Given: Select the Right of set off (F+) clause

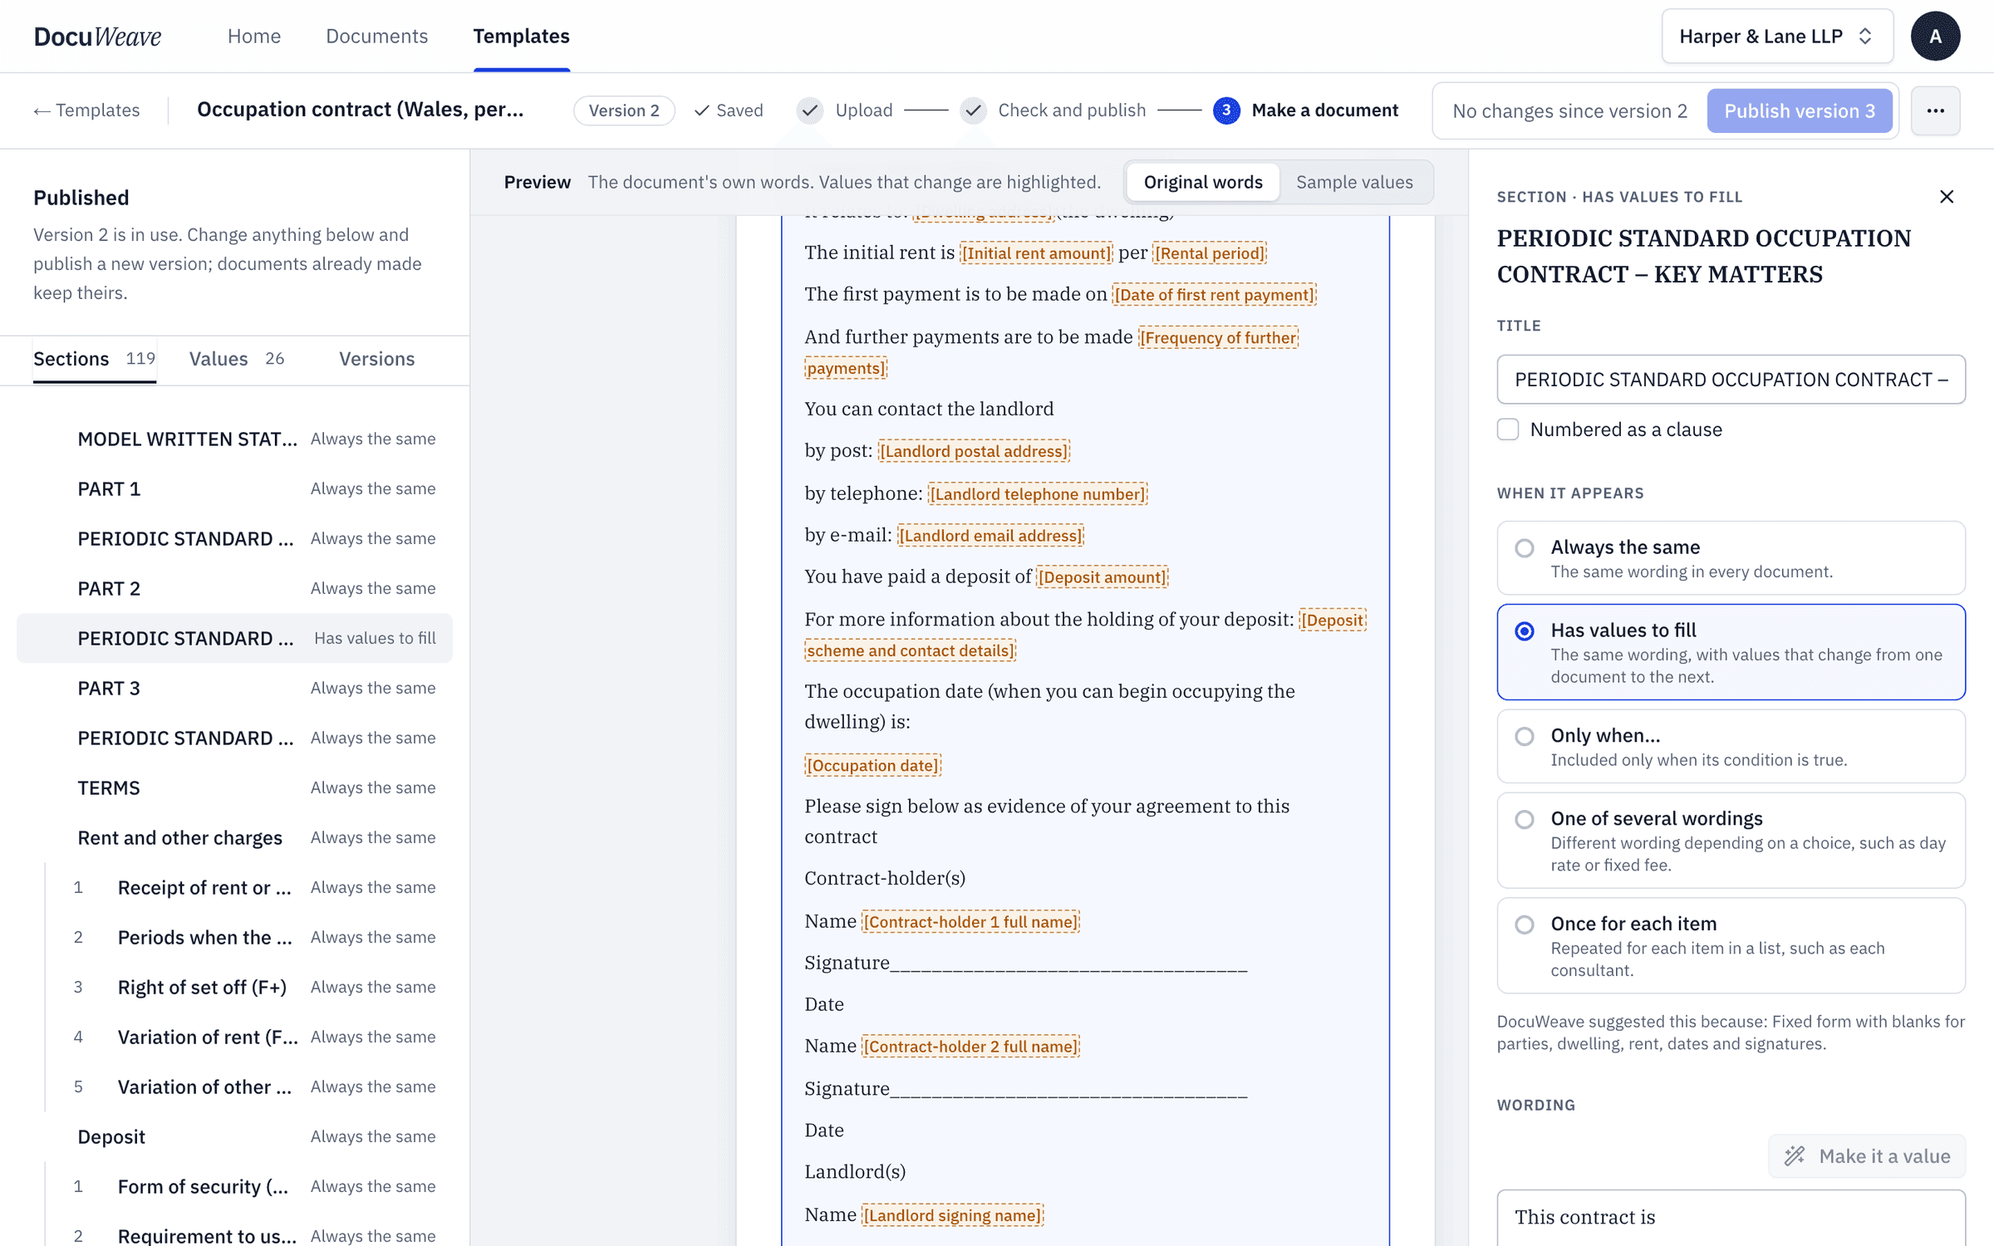Looking at the screenshot, I should coord(234,987).
